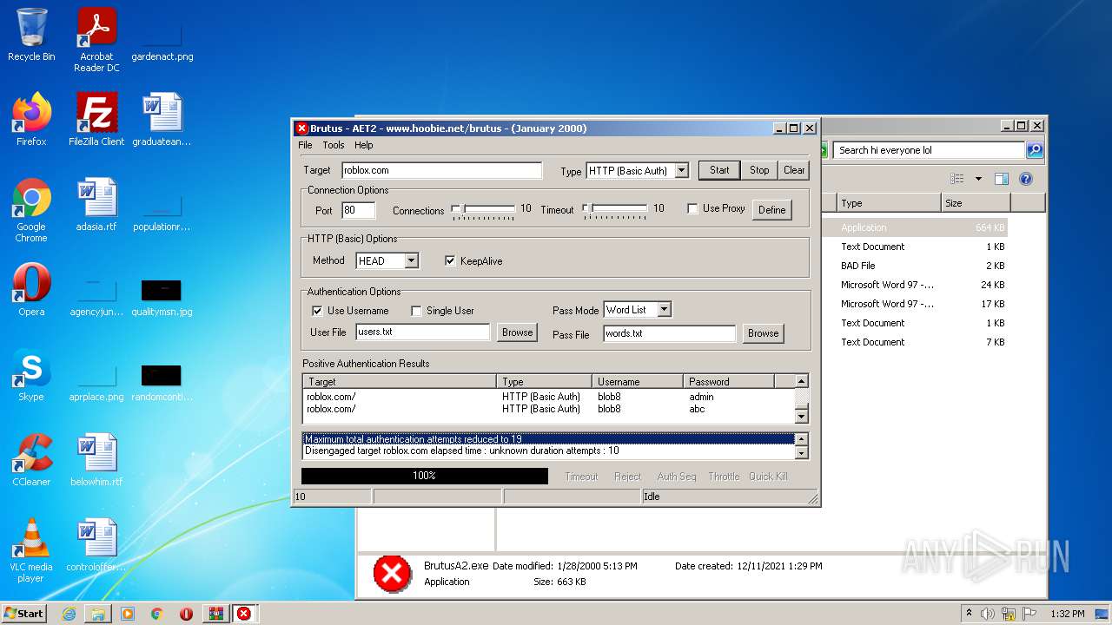The width and height of the screenshot is (1112, 625).
Task: Click the Port input field
Action: pyautogui.click(x=358, y=210)
